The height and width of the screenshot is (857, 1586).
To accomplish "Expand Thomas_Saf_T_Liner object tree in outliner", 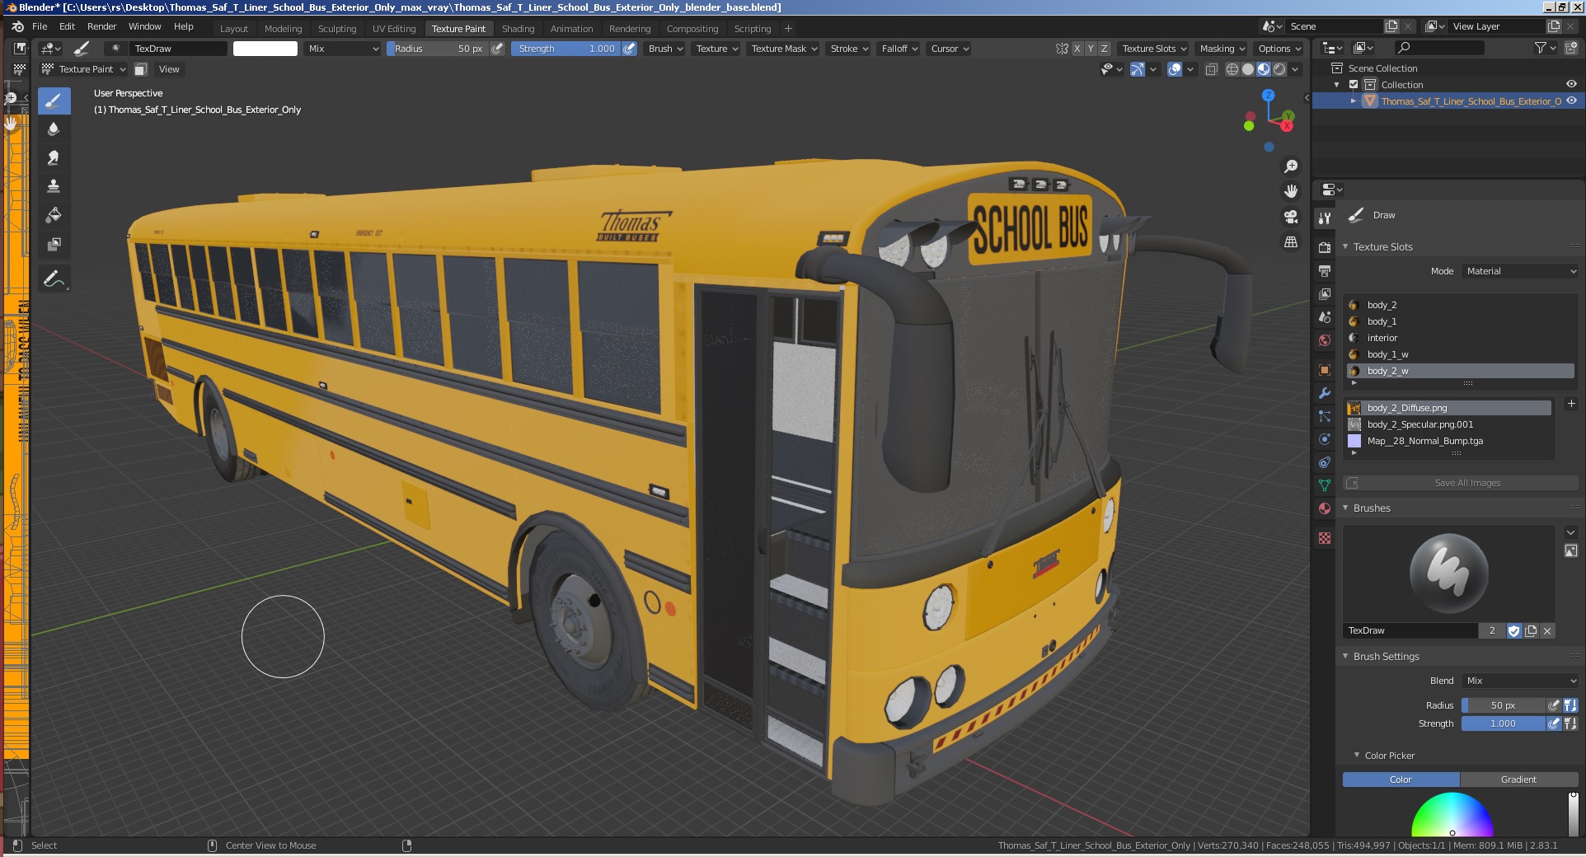I will click(x=1354, y=101).
